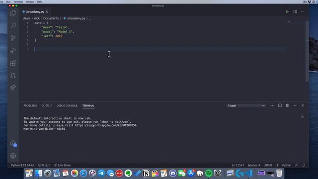Open the GitHub Pull Requests view
318x179 pixels.
point(13,75)
